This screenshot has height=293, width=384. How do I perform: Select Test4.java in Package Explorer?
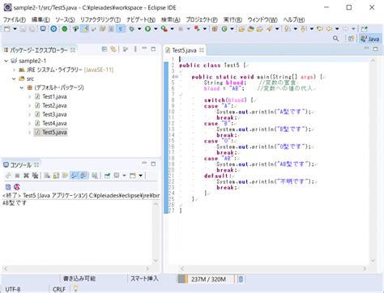tap(51, 123)
